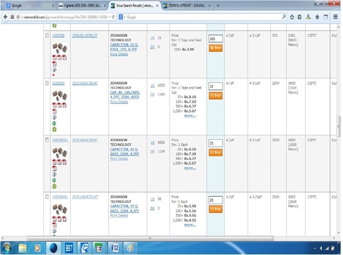The height and width of the screenshot is (255, 343).
Task: Open the Paint palette icon in taskbar
Action: pyautogui.click(x=131, y=248)
